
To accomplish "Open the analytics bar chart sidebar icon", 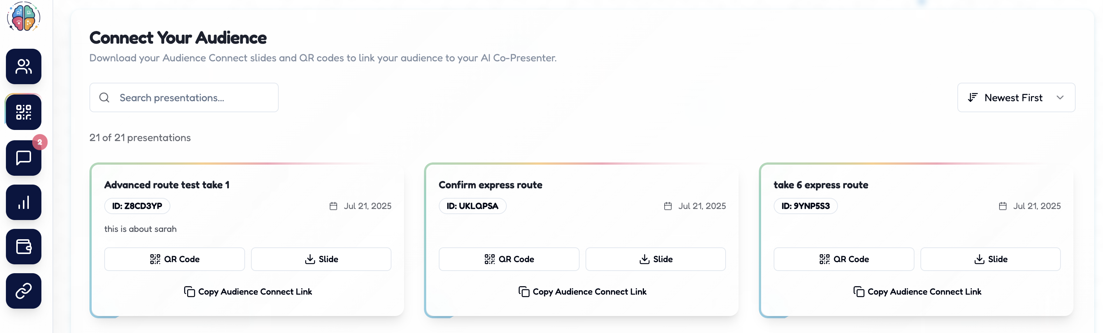I will pos(24,202).
